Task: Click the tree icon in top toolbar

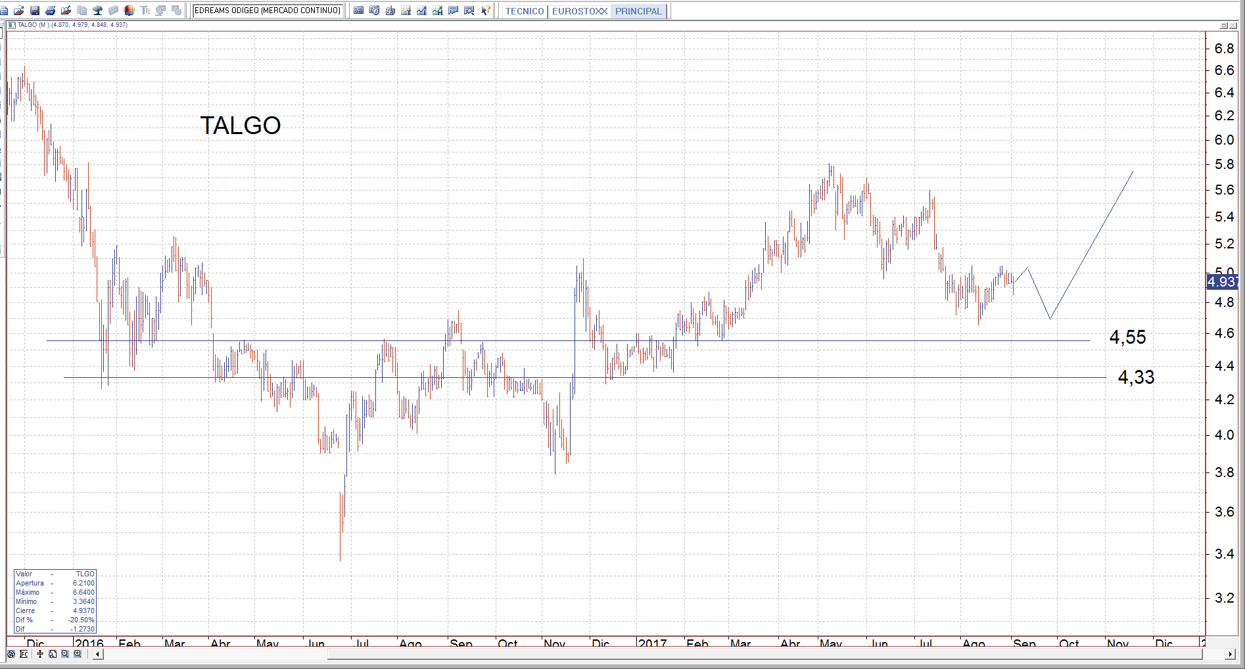Action: tap(97, 11)
